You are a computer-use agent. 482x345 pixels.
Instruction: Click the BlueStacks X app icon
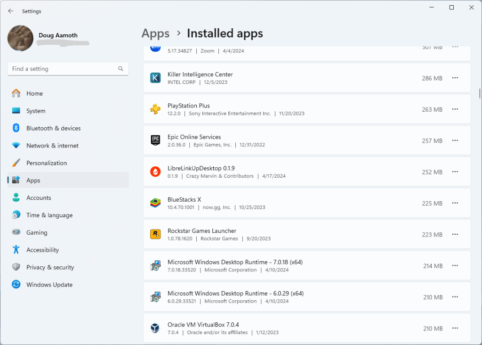[x=155, y=203]
